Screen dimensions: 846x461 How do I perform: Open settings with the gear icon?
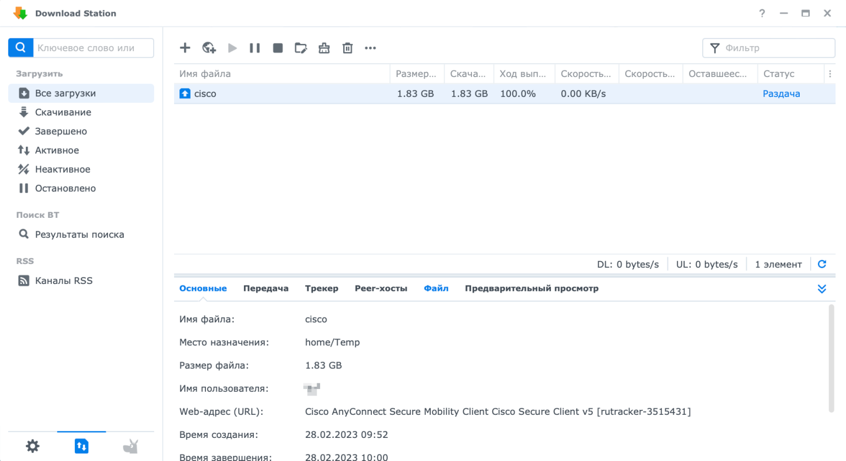pos(32,446)
